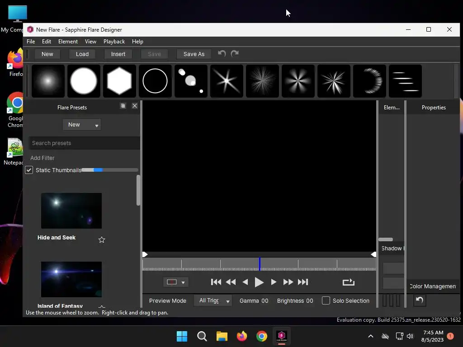
Task: Open the All Triggers preview mode dropdown
Action: tap(213, 300)
